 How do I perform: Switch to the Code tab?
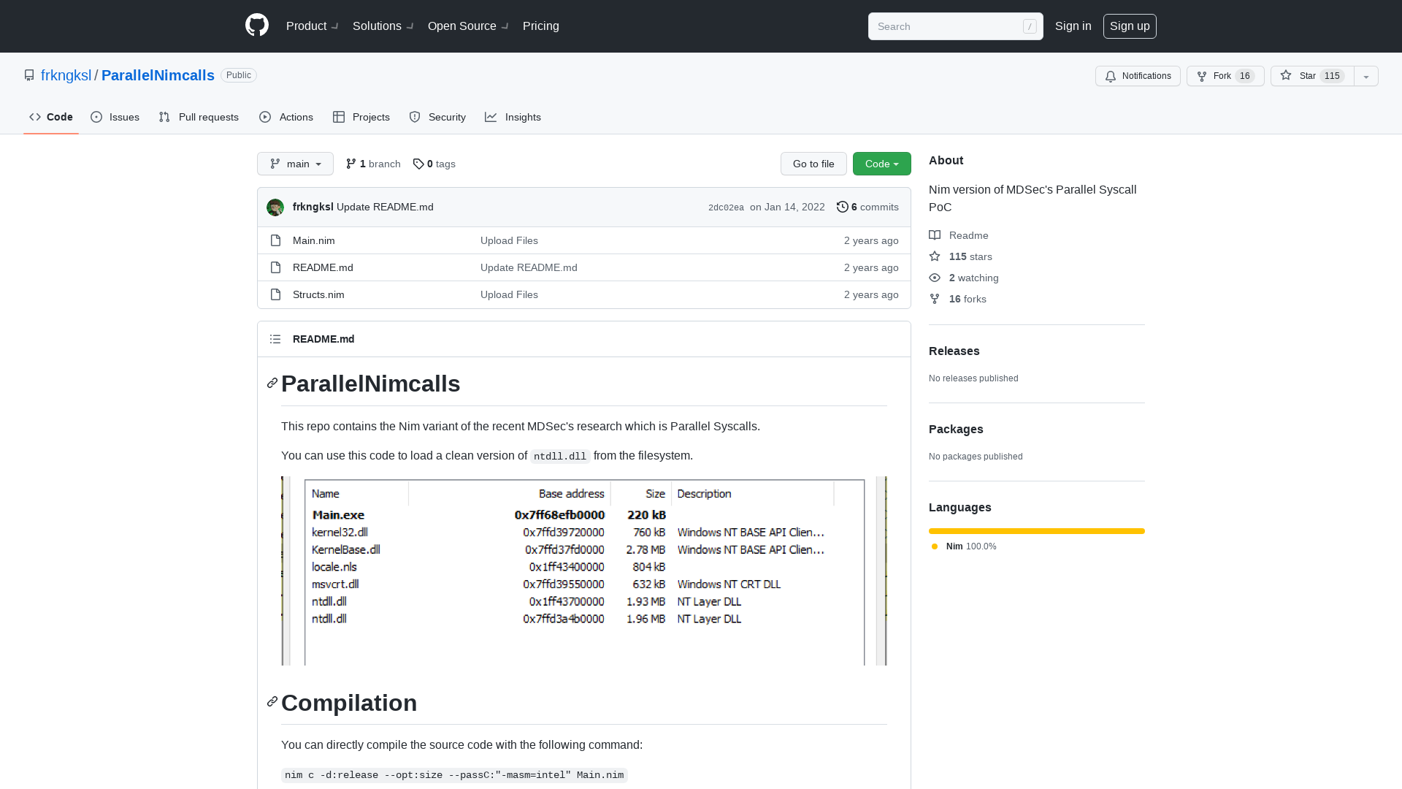click(x=51, y=117)
